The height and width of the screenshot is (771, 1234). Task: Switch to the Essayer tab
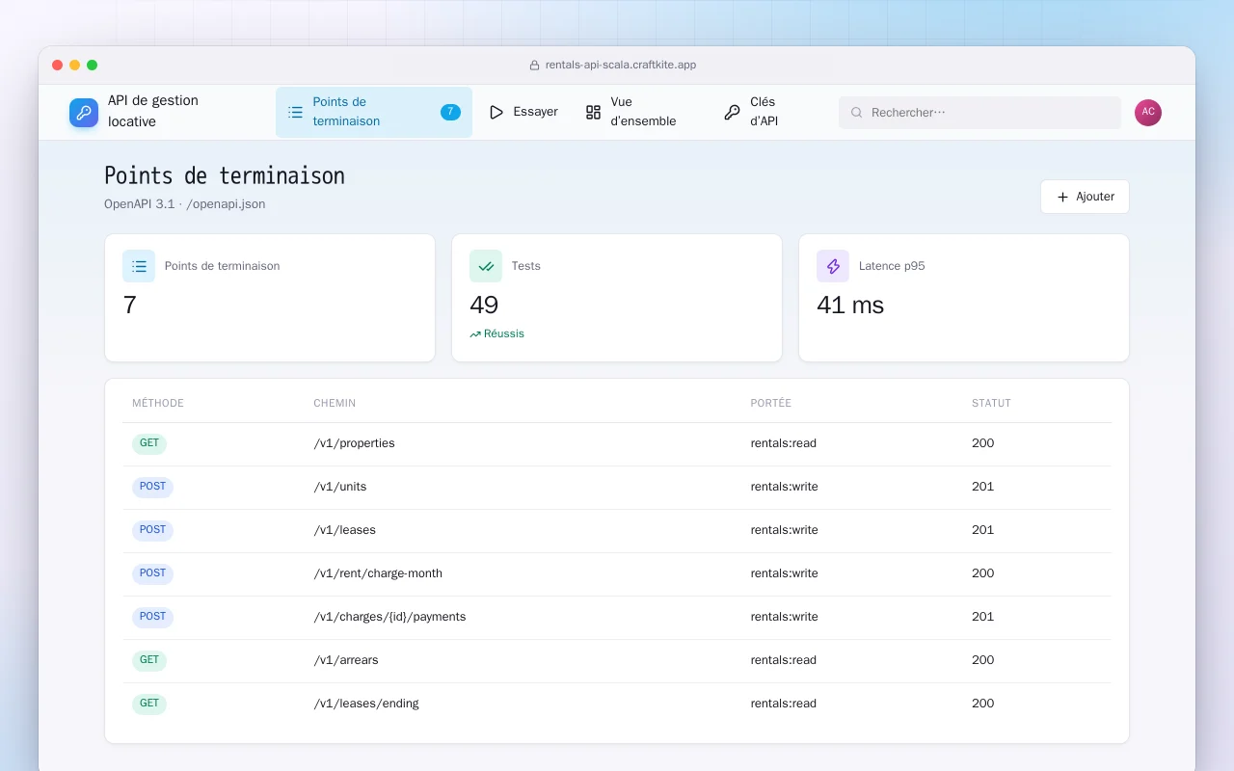tap(523, 112)
